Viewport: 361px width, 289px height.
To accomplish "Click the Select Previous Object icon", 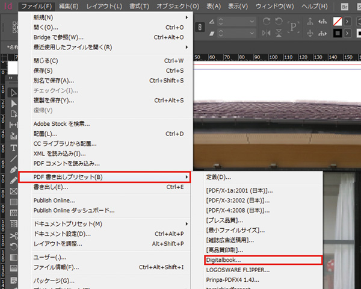I will (x=322, y=22).
